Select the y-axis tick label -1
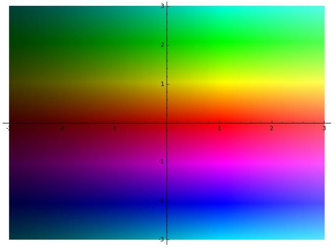The width and height of the screenshot is (336, 251). pyautogui.click(x=161, y=161)
